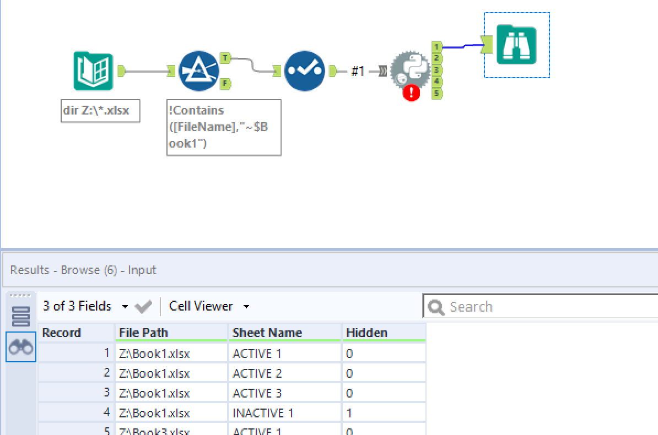Click the T output anchor of the Filter tool
The height and width of the screenshot is (435, 658).
(224, 57)
